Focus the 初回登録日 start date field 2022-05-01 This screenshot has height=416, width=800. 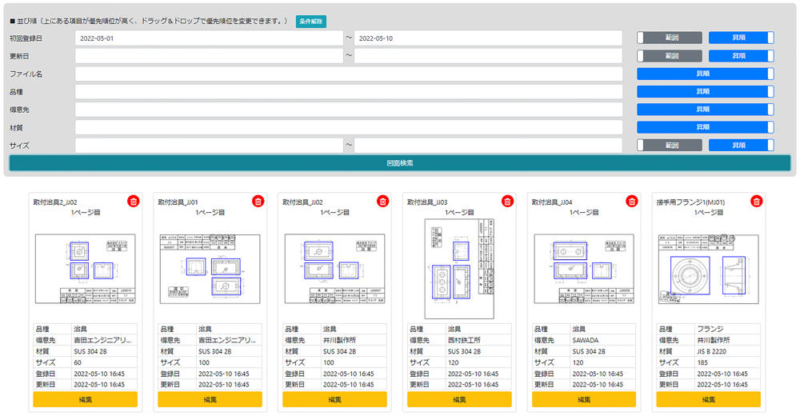pos(209,38)
